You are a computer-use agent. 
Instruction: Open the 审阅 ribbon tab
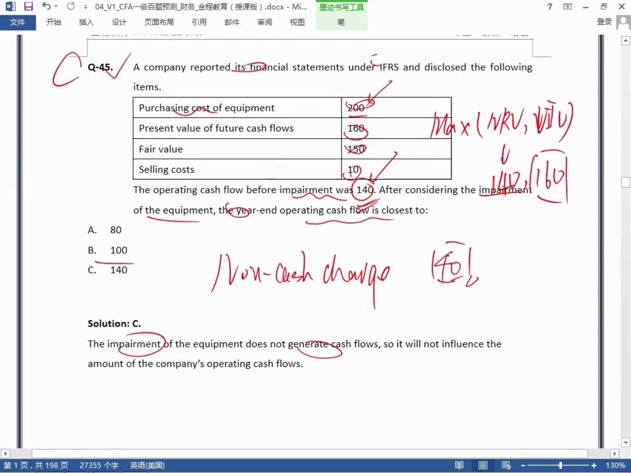265,22
